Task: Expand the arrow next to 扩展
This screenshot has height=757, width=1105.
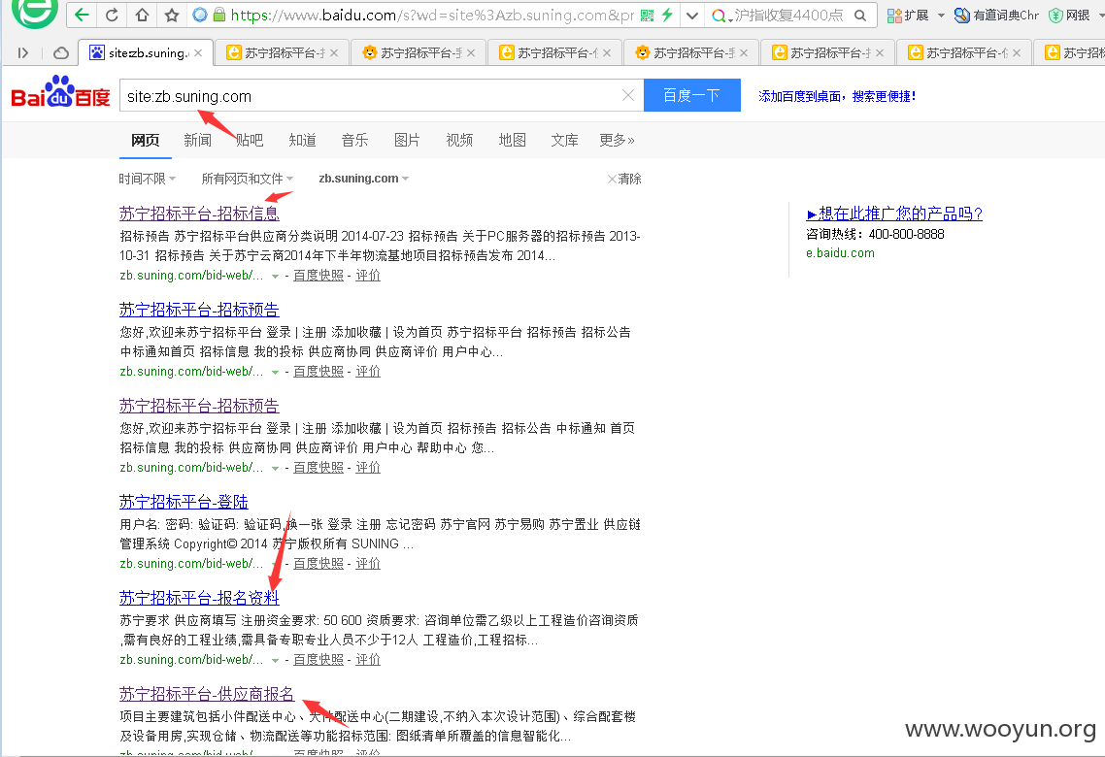Action: point(941,16)
